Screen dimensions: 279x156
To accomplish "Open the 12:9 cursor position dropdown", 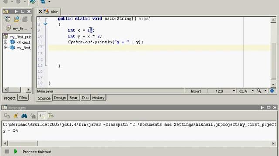I will coord(234,91).
